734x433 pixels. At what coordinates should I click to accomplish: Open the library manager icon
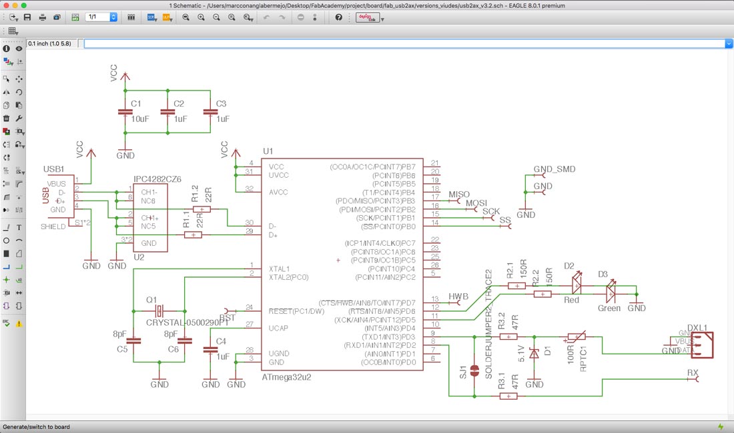pyautogui.click(x=131, y=17)
